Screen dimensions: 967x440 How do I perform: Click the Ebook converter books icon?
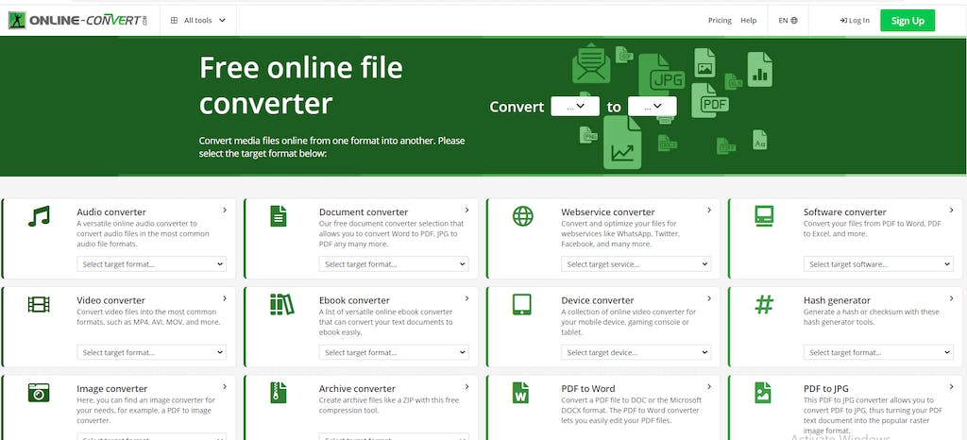click(281, 304)
